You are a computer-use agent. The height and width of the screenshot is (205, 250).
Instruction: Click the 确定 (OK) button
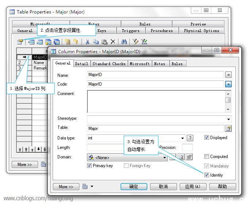[134, 186]
